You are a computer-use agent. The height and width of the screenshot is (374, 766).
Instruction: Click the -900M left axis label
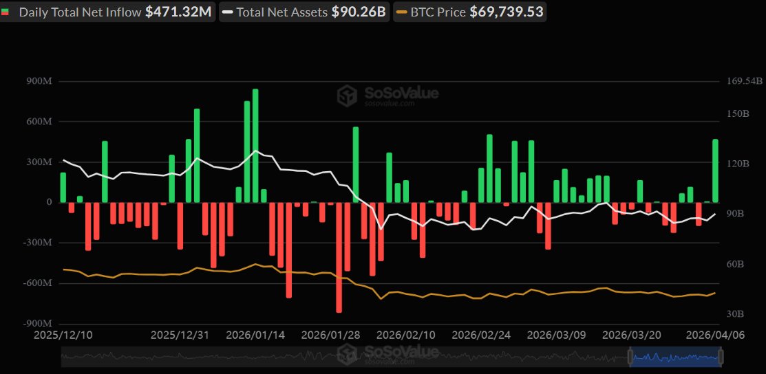pos(38,324)
